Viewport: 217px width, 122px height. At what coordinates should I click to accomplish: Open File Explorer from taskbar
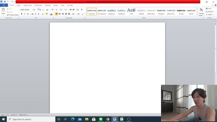coord(87,119)
